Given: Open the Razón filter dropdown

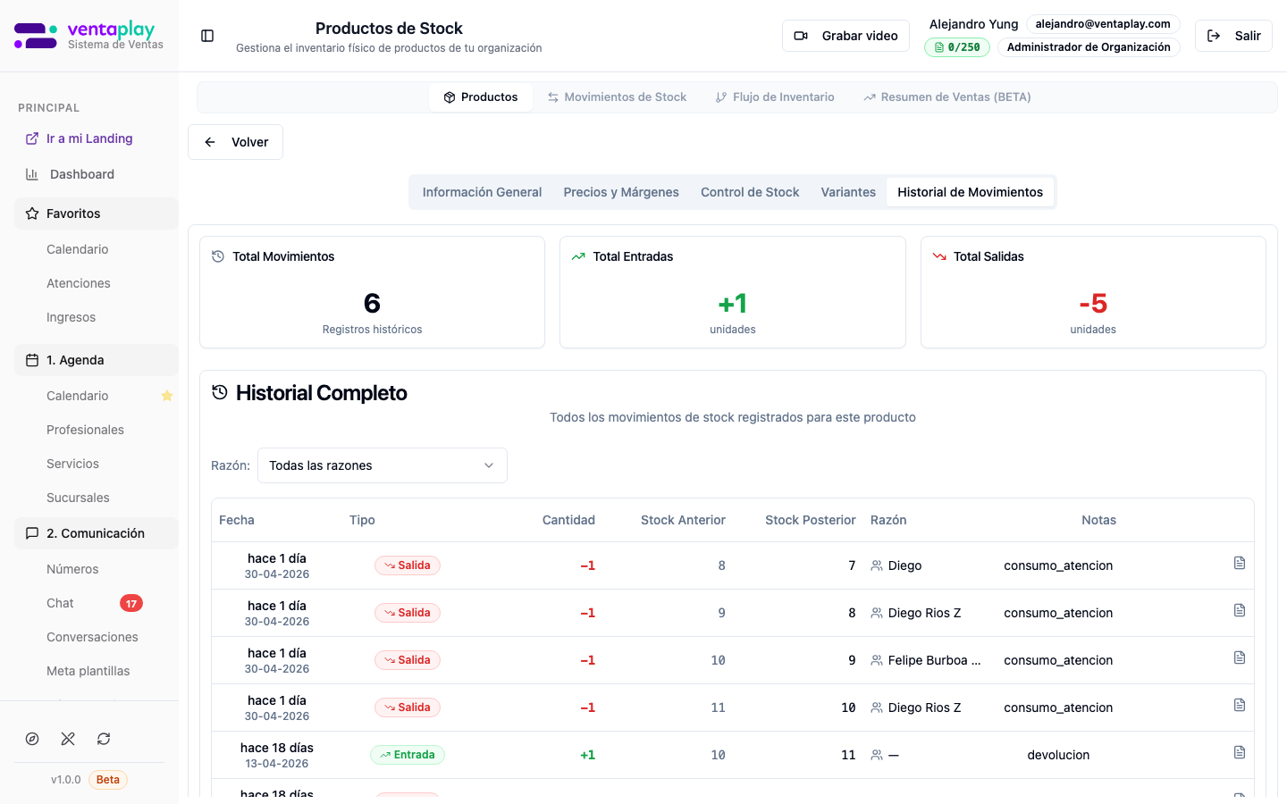Looking at the screenshot, I should coord(383,465).
